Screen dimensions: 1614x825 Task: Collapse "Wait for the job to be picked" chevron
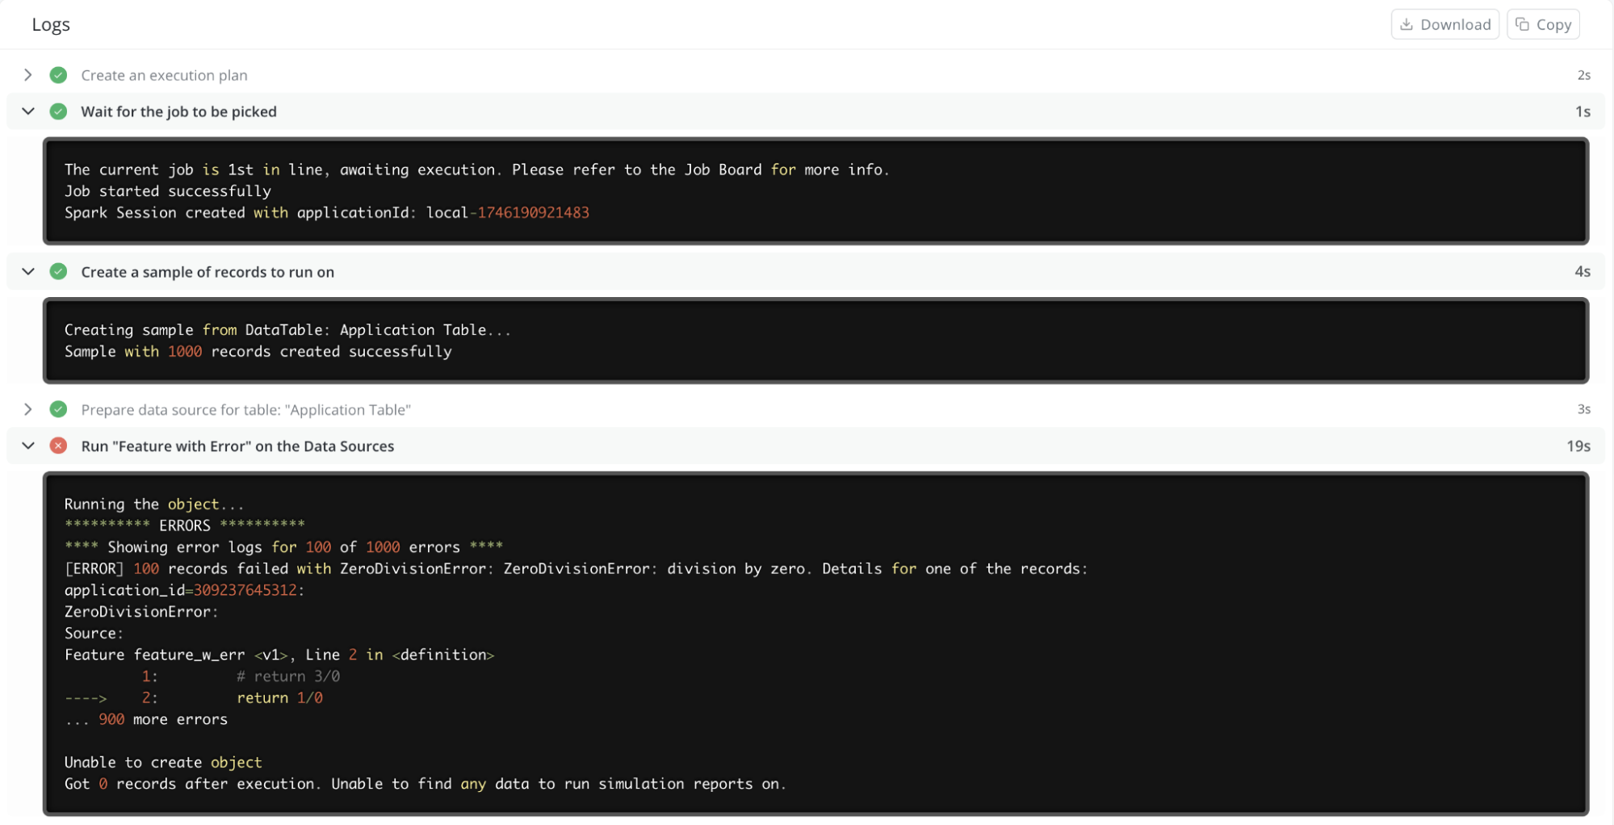[x=28, y=111]
